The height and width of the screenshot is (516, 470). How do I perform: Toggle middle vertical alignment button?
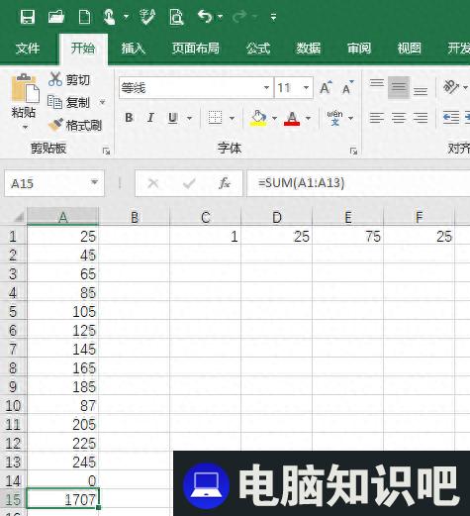(x=399, y=87)
